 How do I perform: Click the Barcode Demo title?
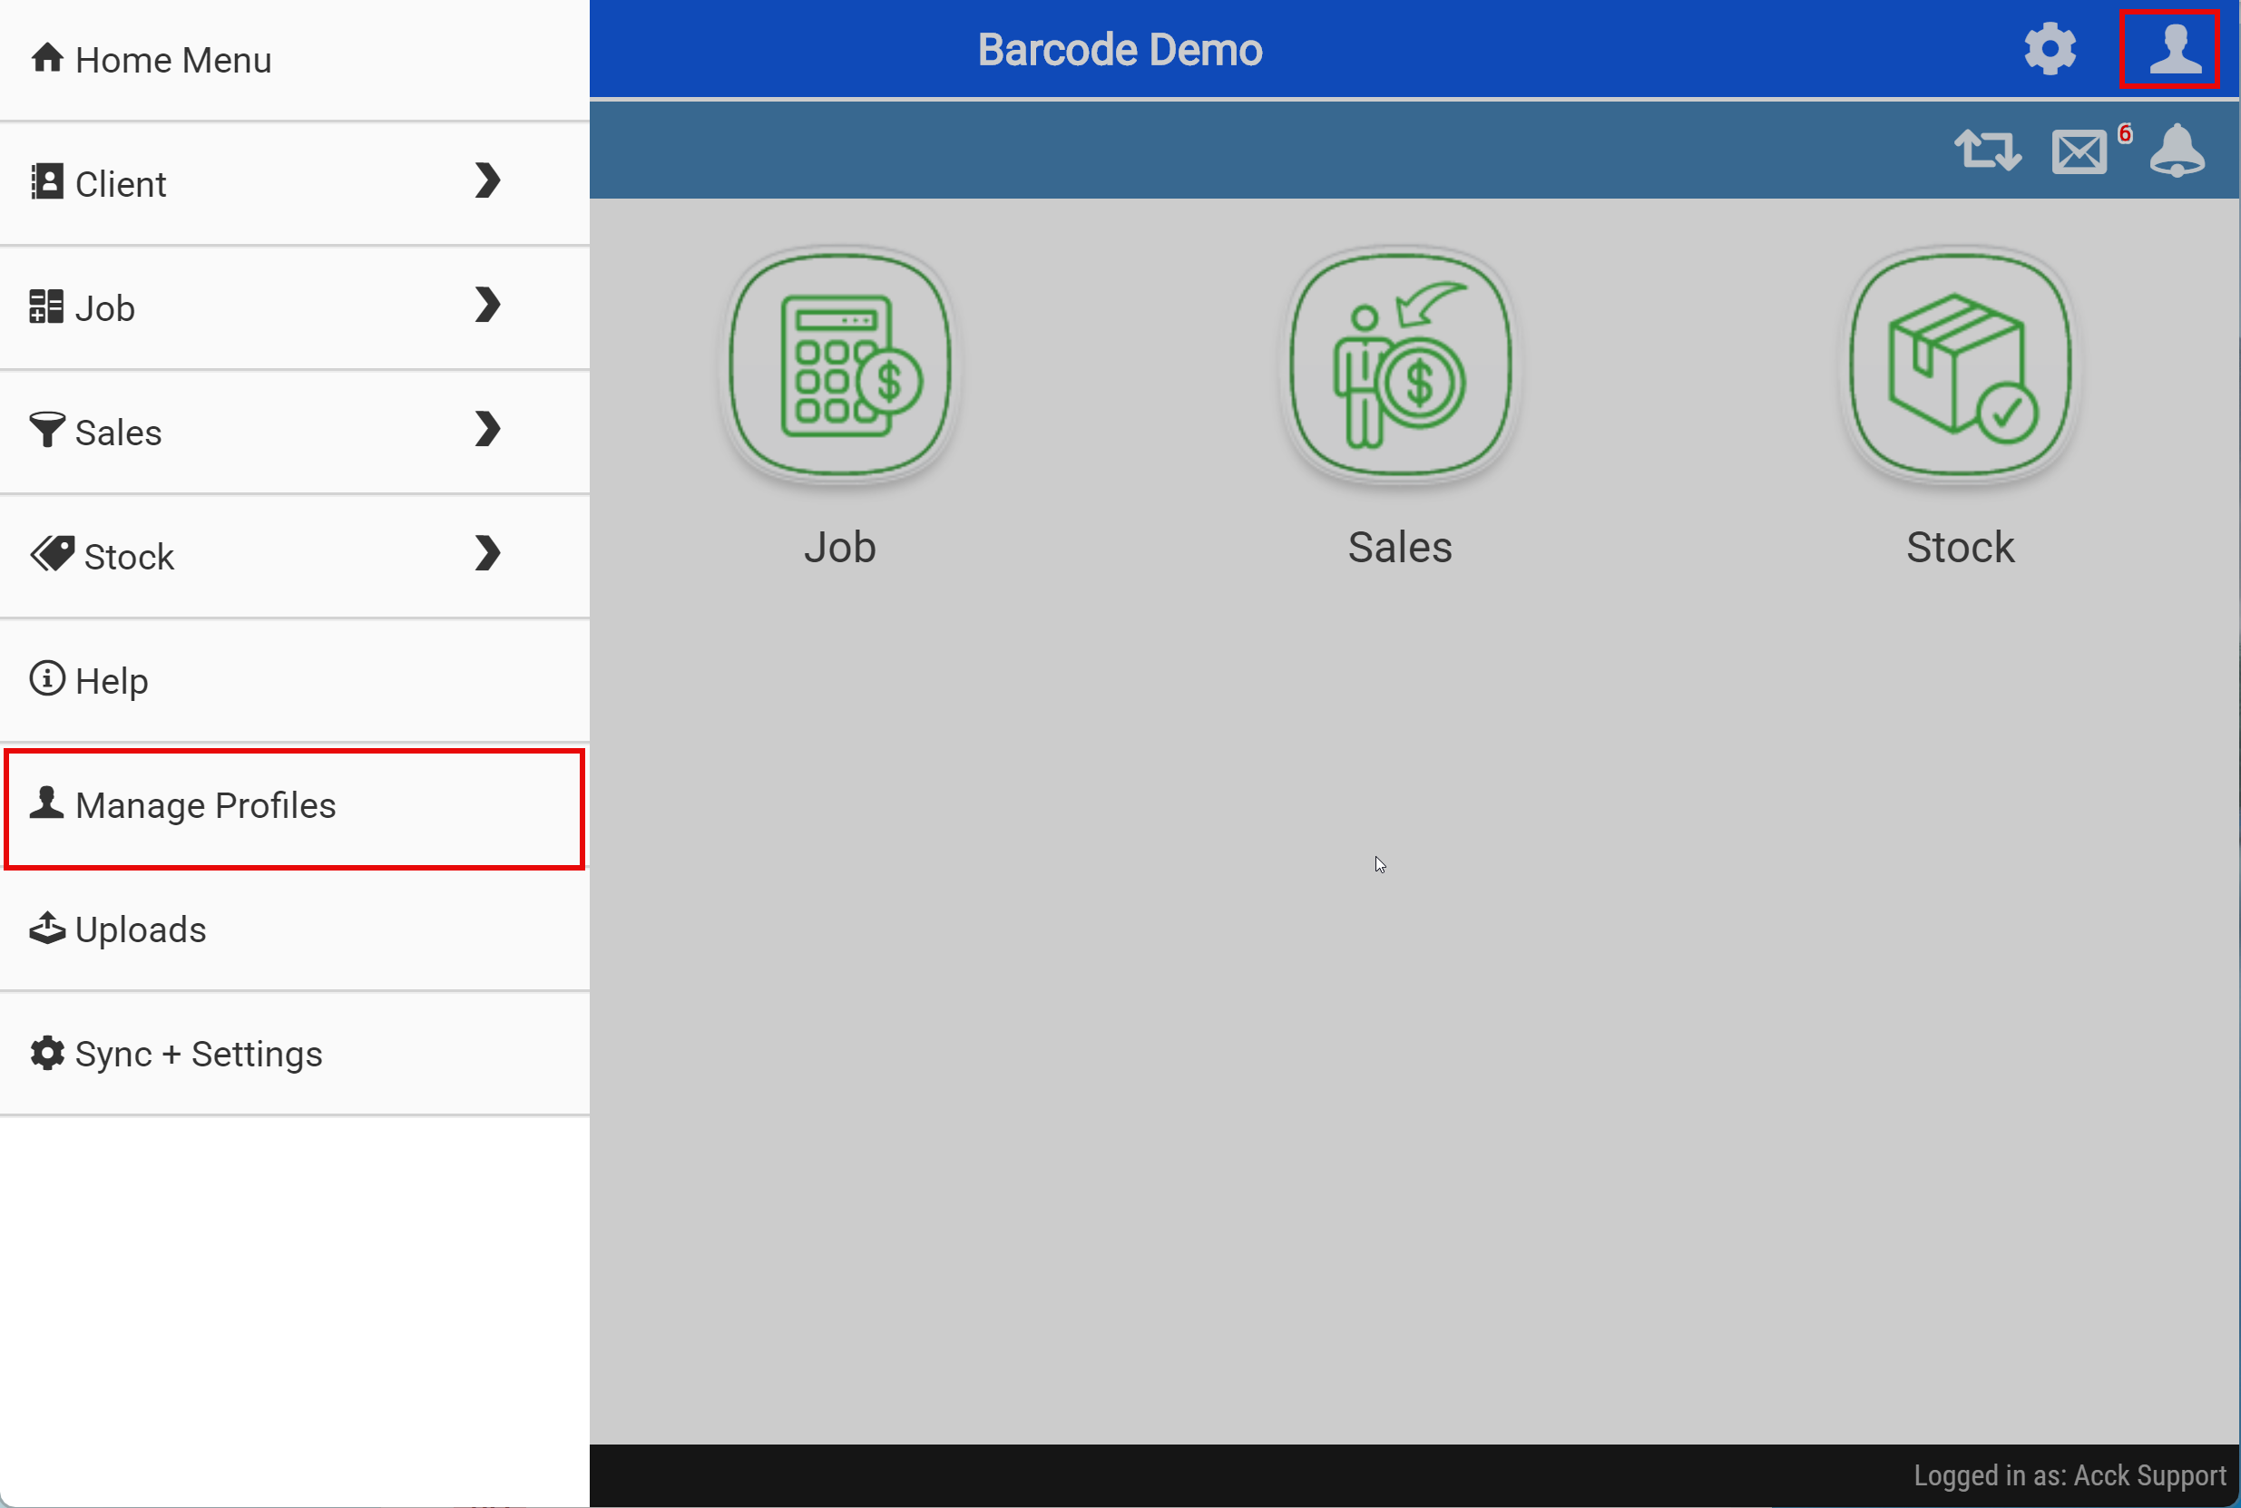[x=1119, y=50]
